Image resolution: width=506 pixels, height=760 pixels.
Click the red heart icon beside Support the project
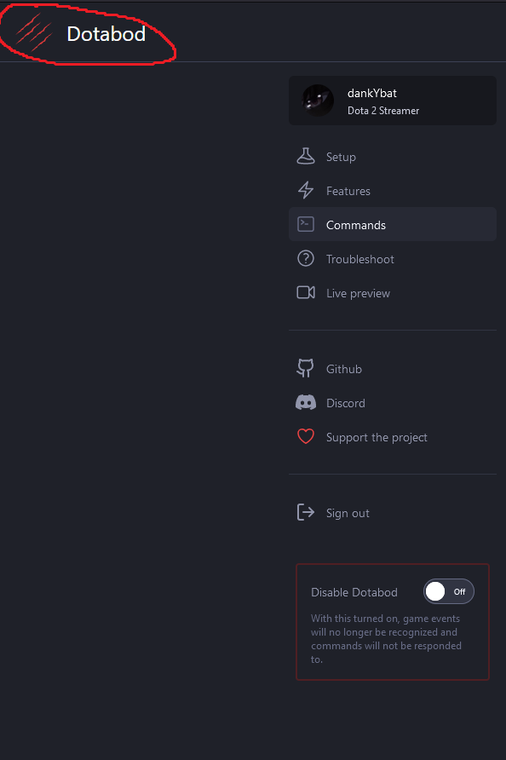pos(306,436)
